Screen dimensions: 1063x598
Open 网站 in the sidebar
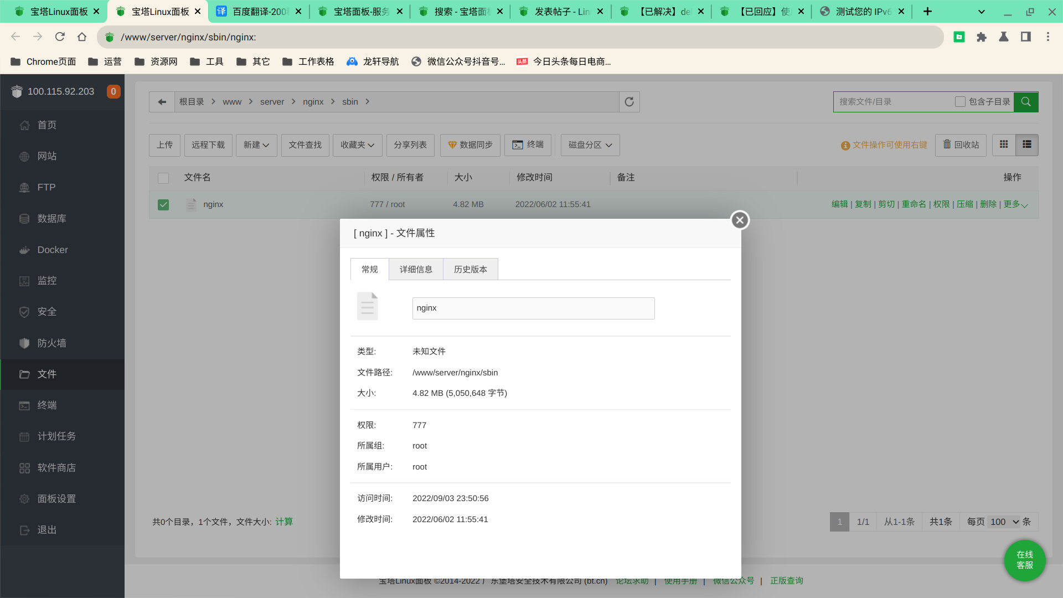point(62,156)
